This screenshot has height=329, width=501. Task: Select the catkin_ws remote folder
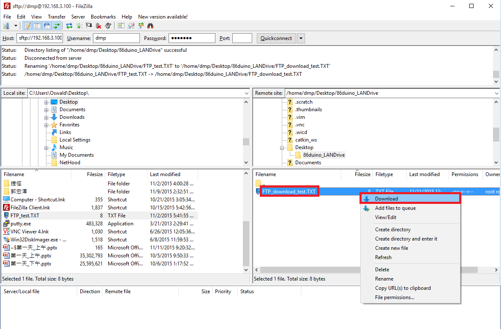pos(306,140)
